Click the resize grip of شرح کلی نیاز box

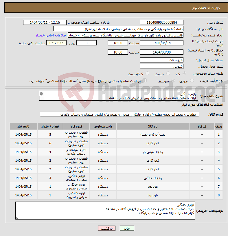tap(41, 99)
